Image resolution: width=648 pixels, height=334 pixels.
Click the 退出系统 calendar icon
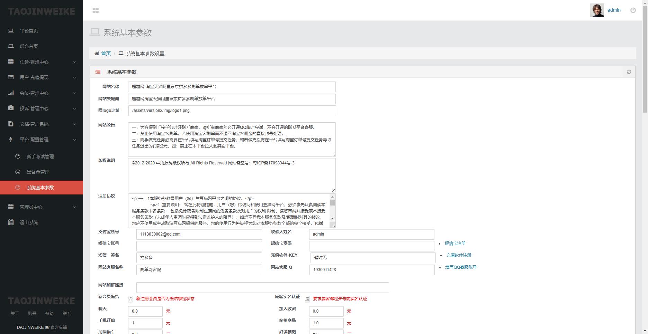click(11, 222)
